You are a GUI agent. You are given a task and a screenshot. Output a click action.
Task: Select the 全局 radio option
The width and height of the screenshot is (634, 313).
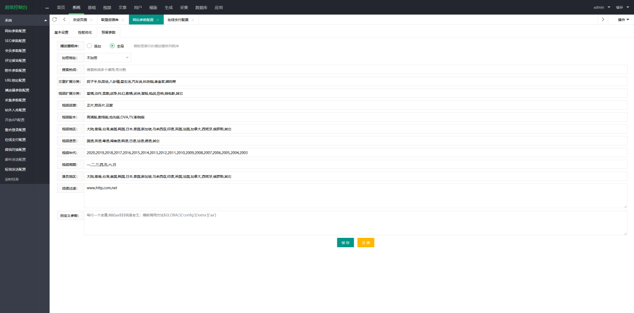point(112,45)
